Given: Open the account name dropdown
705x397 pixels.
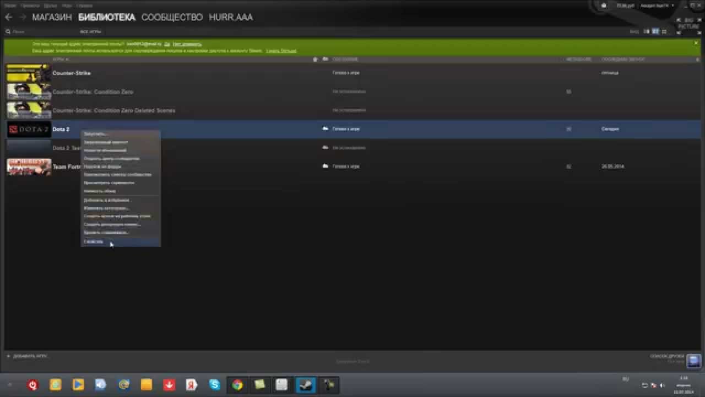Looking at the screenshot, I should pos(657,6).
